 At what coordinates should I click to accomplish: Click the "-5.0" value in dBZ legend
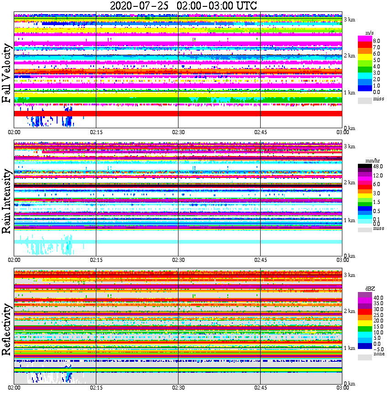tap(378, 349)
